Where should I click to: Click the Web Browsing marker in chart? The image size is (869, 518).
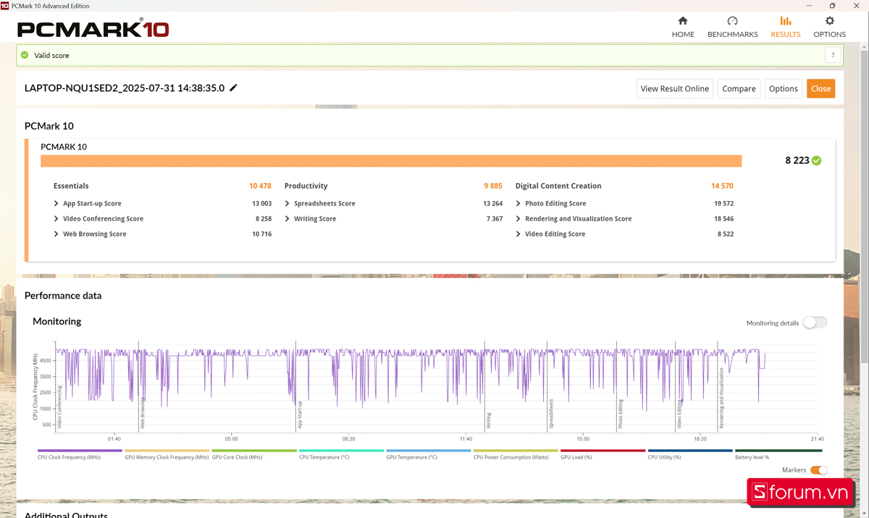coord(143,413)
